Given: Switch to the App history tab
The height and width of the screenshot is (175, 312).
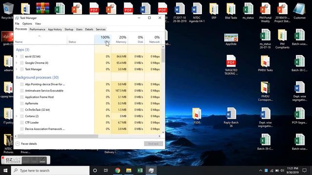Looking at the screenshot, I should pos(55,29).
